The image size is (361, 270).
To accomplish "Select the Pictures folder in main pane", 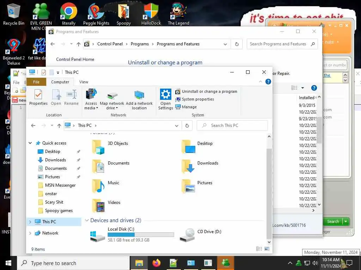I will coord(197,186).
